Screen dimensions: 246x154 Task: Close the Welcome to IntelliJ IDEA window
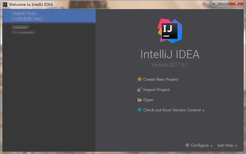tap(236, 3)
